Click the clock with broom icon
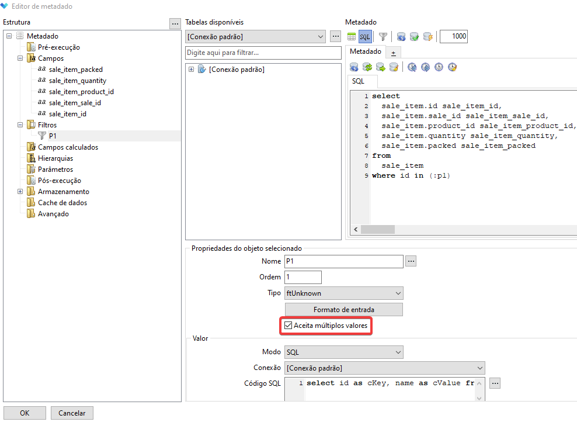The height and width of the screenshot is (422, 577). coord(452,67)
